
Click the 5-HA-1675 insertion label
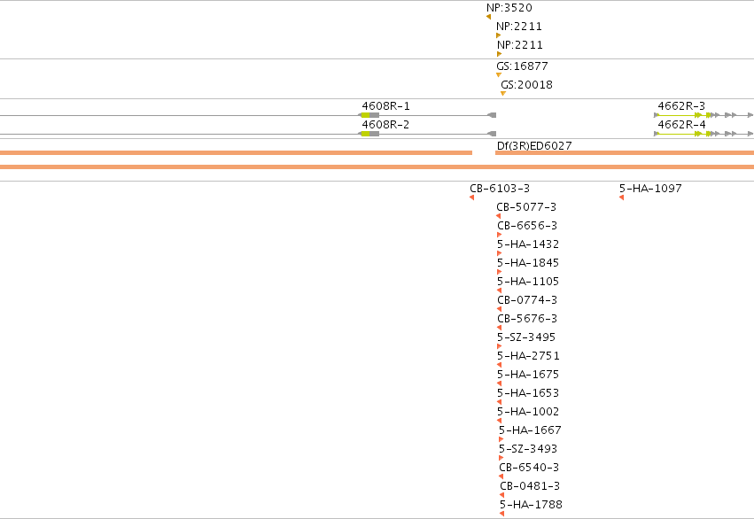[528, 375]
